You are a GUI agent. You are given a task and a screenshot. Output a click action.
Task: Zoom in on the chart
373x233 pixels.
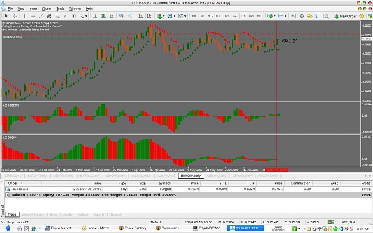(x=122, y=16)
